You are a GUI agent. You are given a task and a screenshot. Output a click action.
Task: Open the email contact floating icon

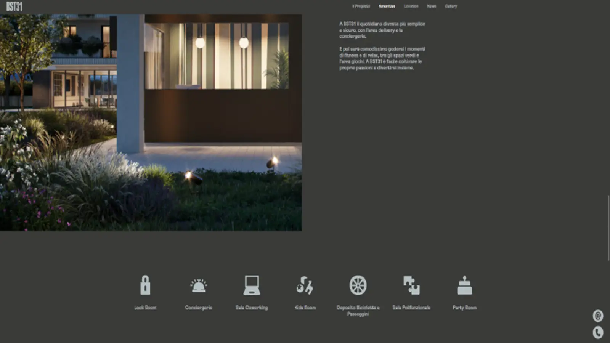click(x=598, y=316)
